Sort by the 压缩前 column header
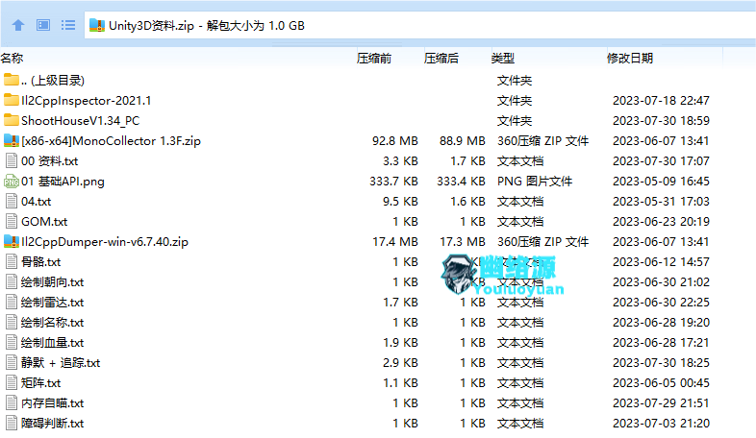The width and height of the screenshot is (756, 438). 374,59
